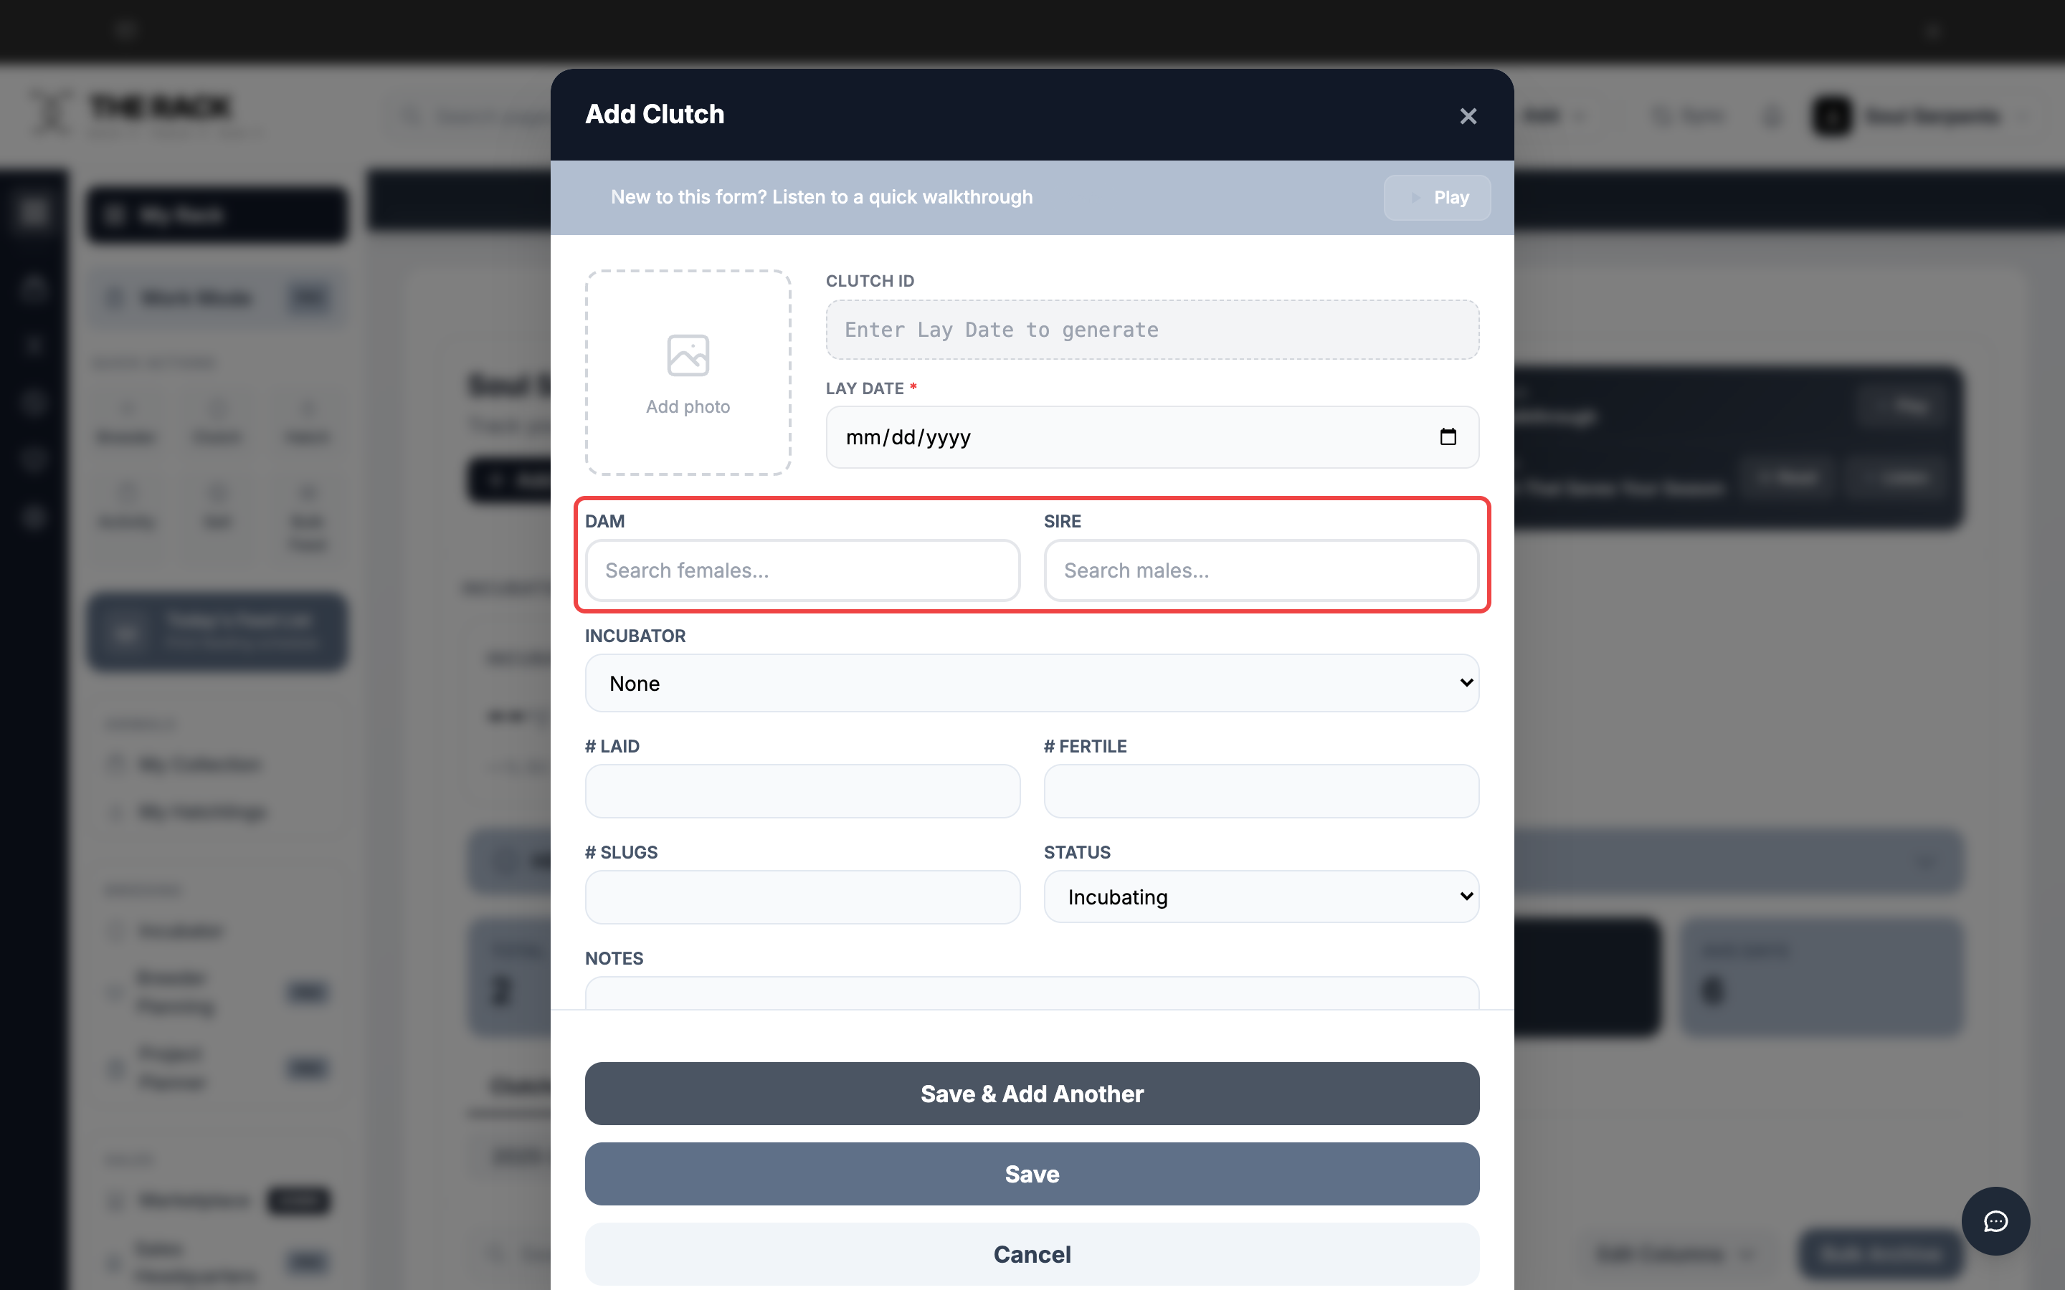Click the Save button
This screenshot has height=1290, width=2065.
coord(1032,1174)
